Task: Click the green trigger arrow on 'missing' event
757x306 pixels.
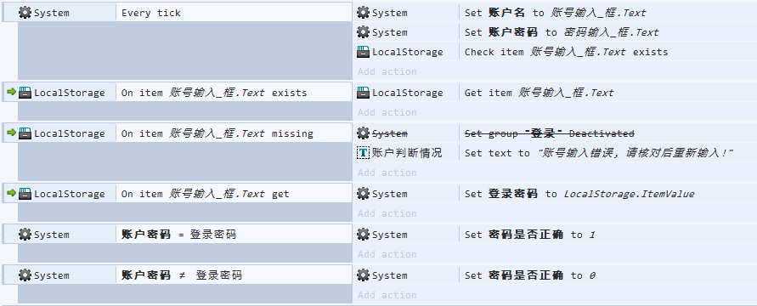Action: click(x=12, y=133)
